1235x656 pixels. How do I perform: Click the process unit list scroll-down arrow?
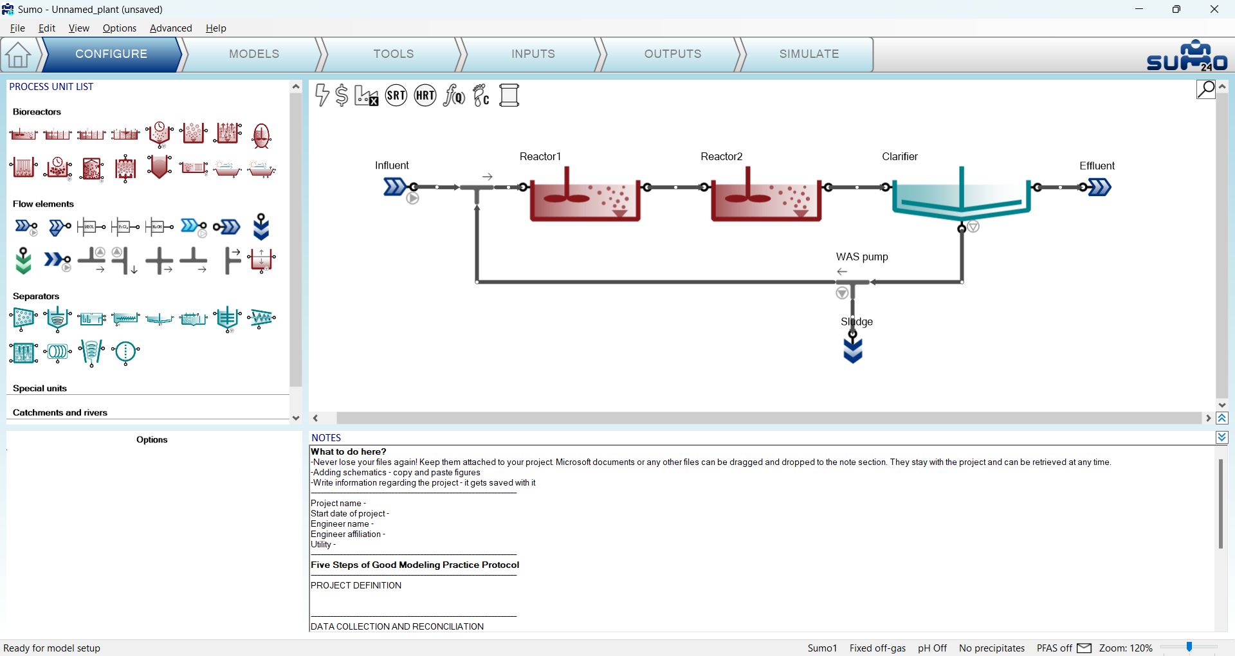pyautogui.click(x=296, y=418)
